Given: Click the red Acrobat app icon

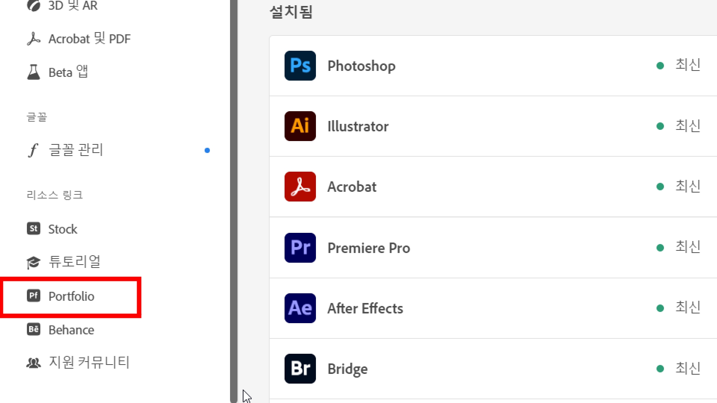Looking at the screenshot, I should click(300, 187).
